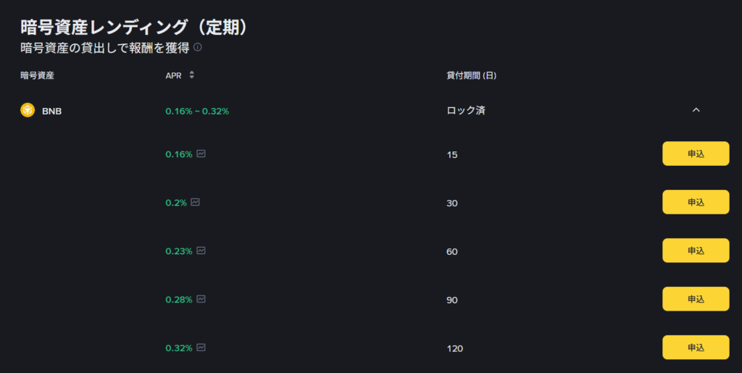The height and width of the screenshot is (373, 742).
Task: Click the 貸付期間 (日) column header
Action: pyautogui.click(x=471, y=75)
